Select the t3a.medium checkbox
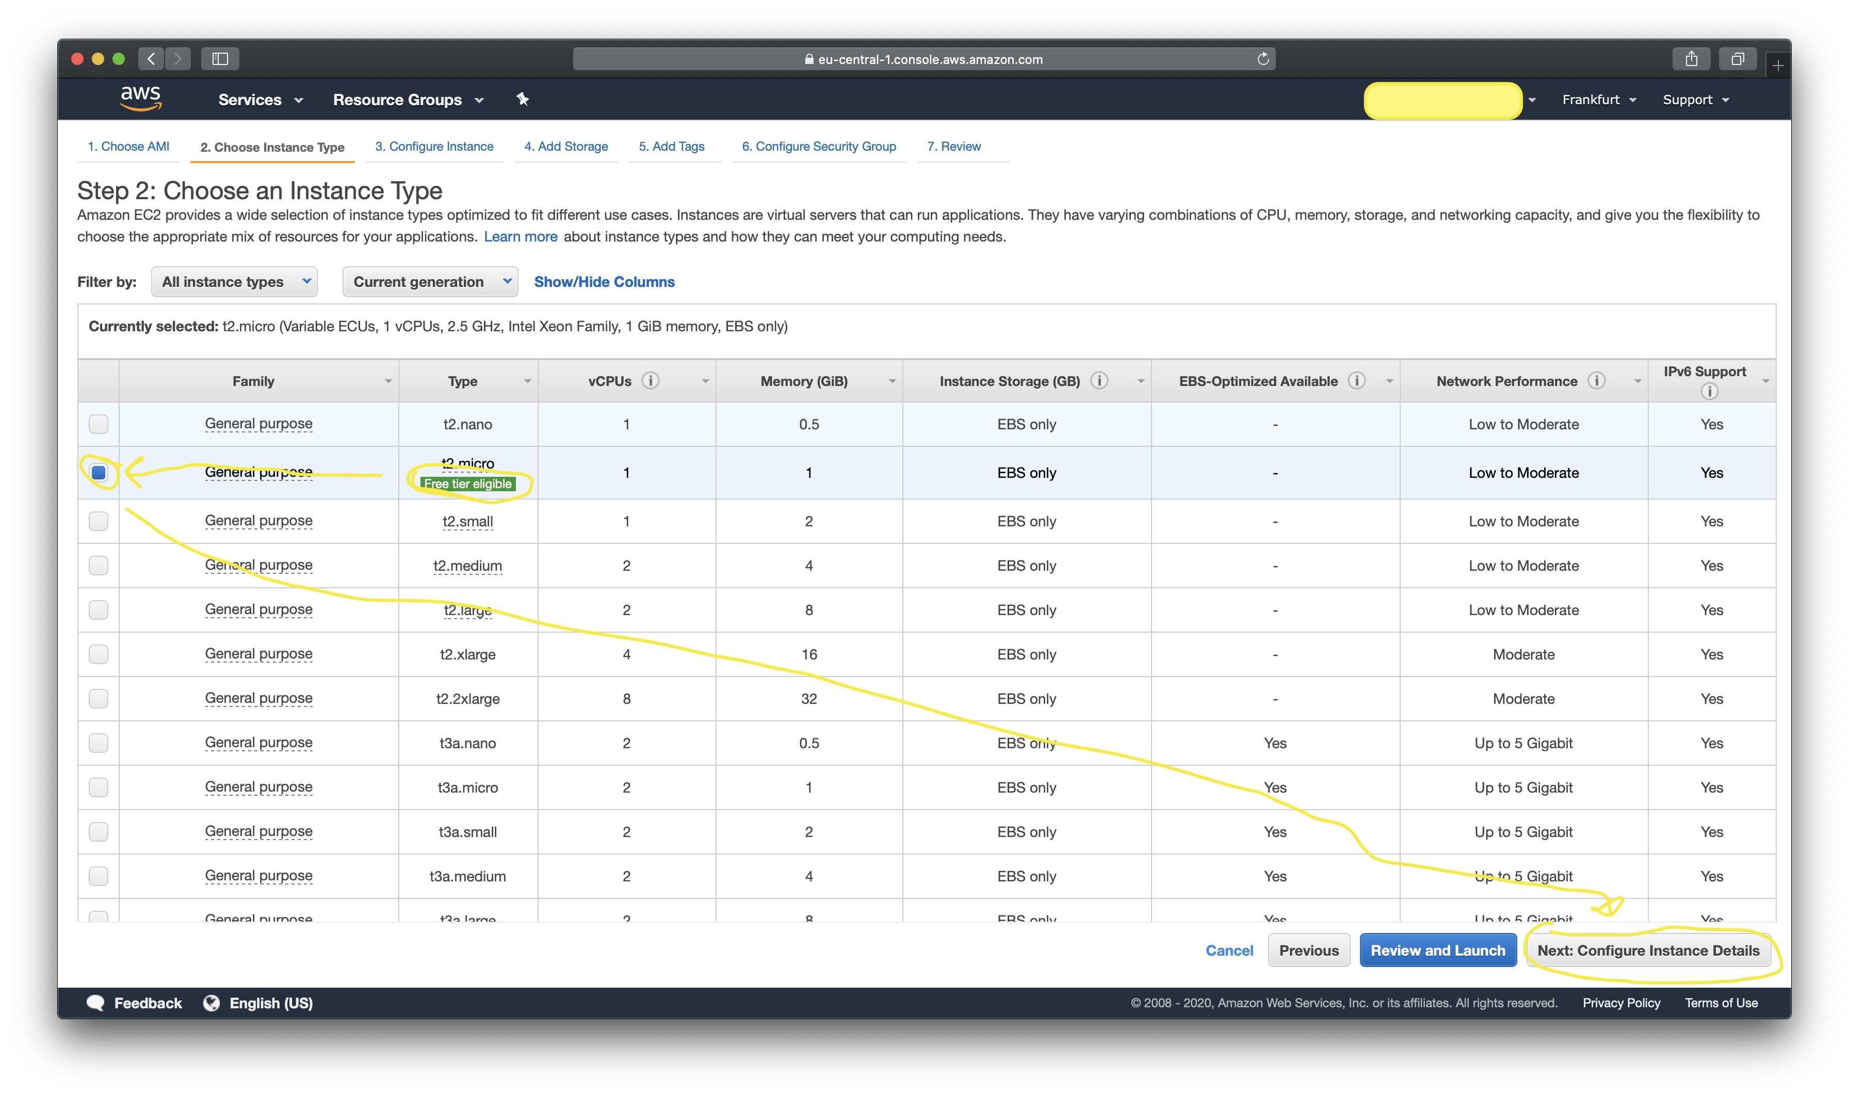This screenshot has height=1095, width=1849. 98,876
